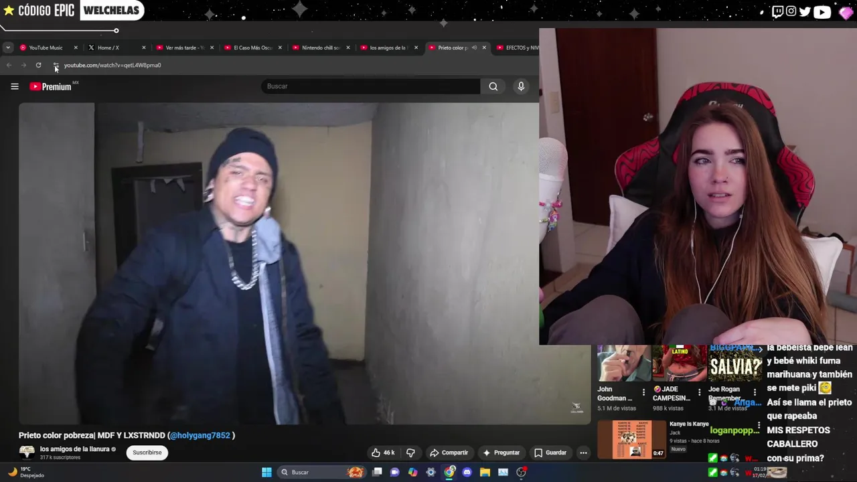Go back with the browser back arrow
Image resolution: width=857 pixels, height=482 pixels.
[9, 65]
